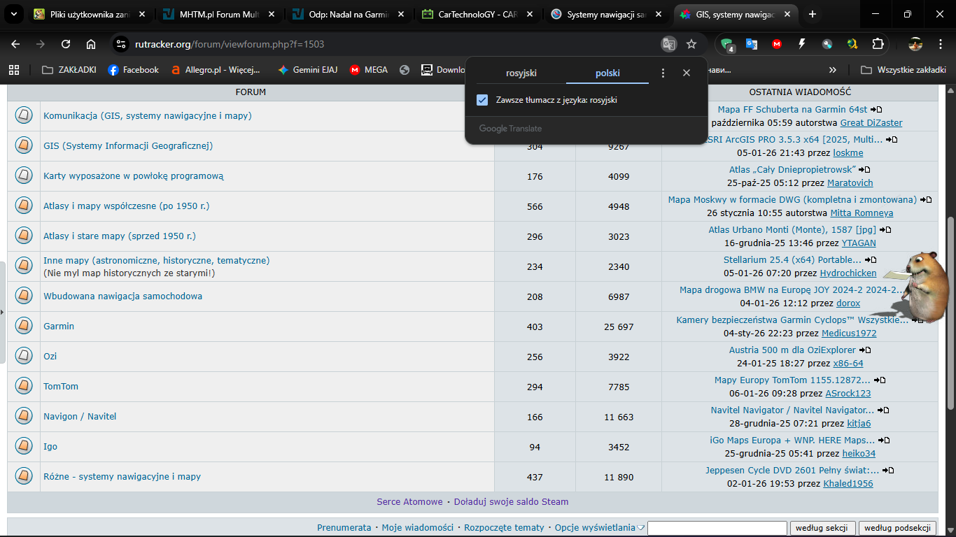Click the forum search text field
956x537 pixels.
pyautogui.click(x=717, y=528)
